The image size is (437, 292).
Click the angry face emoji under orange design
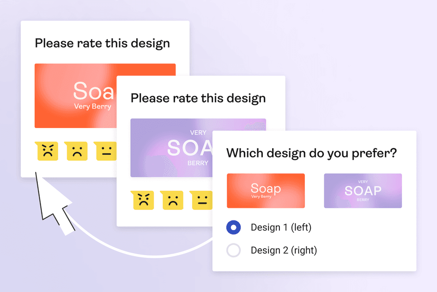click(x=47, y=151)
